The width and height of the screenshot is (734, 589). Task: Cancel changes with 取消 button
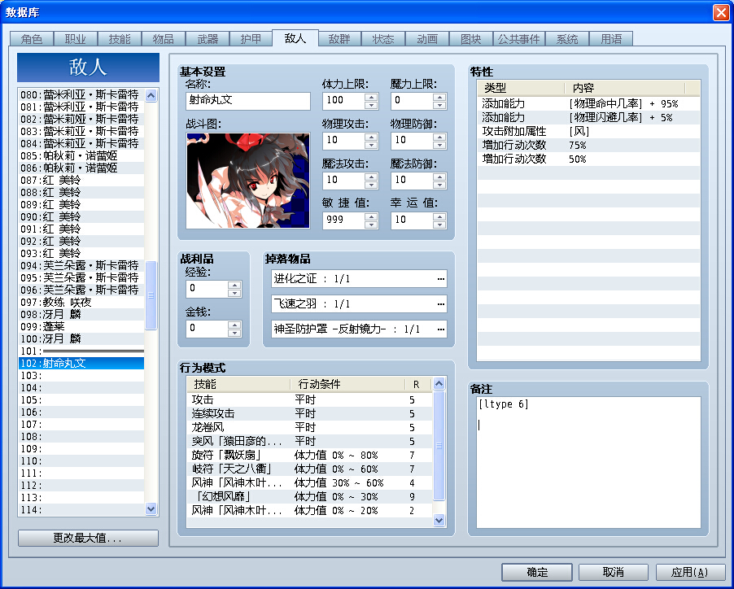pyautogui.click(x=614, y=572)
